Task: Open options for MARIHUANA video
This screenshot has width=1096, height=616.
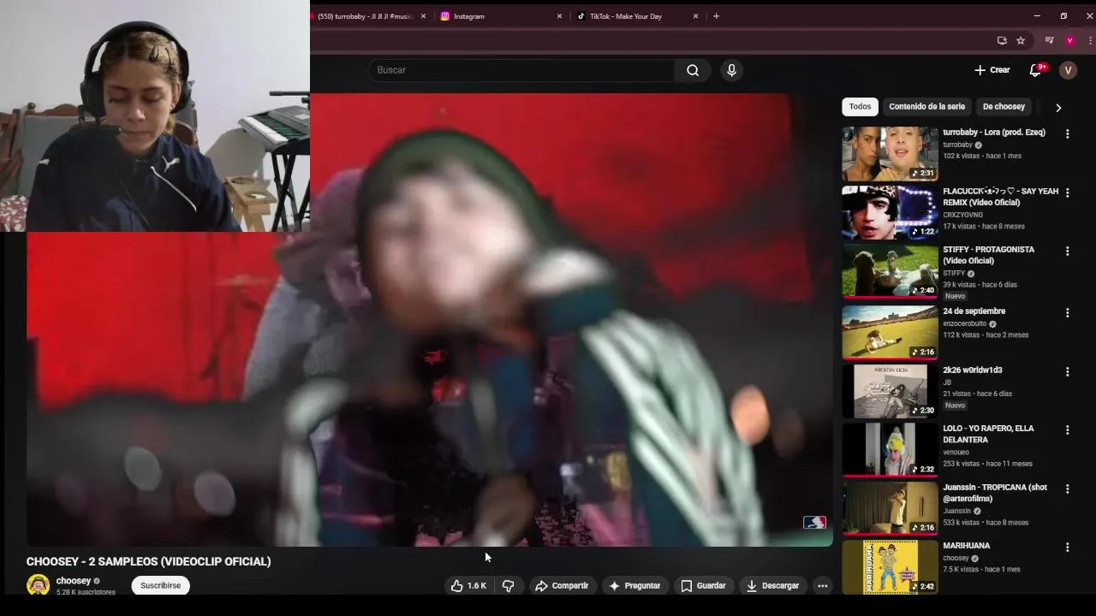Action: 1067,548
